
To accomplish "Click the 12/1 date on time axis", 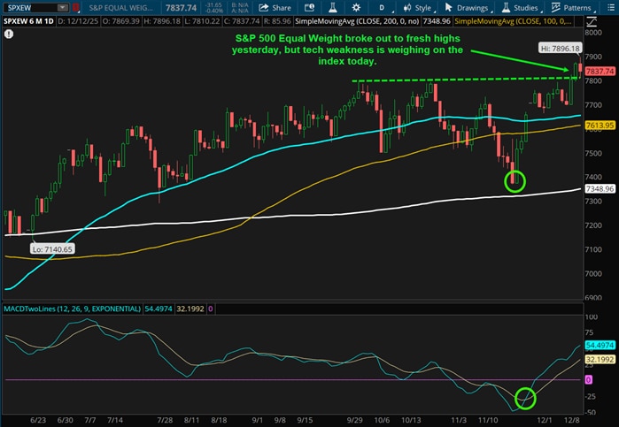I will click(545, 420).
